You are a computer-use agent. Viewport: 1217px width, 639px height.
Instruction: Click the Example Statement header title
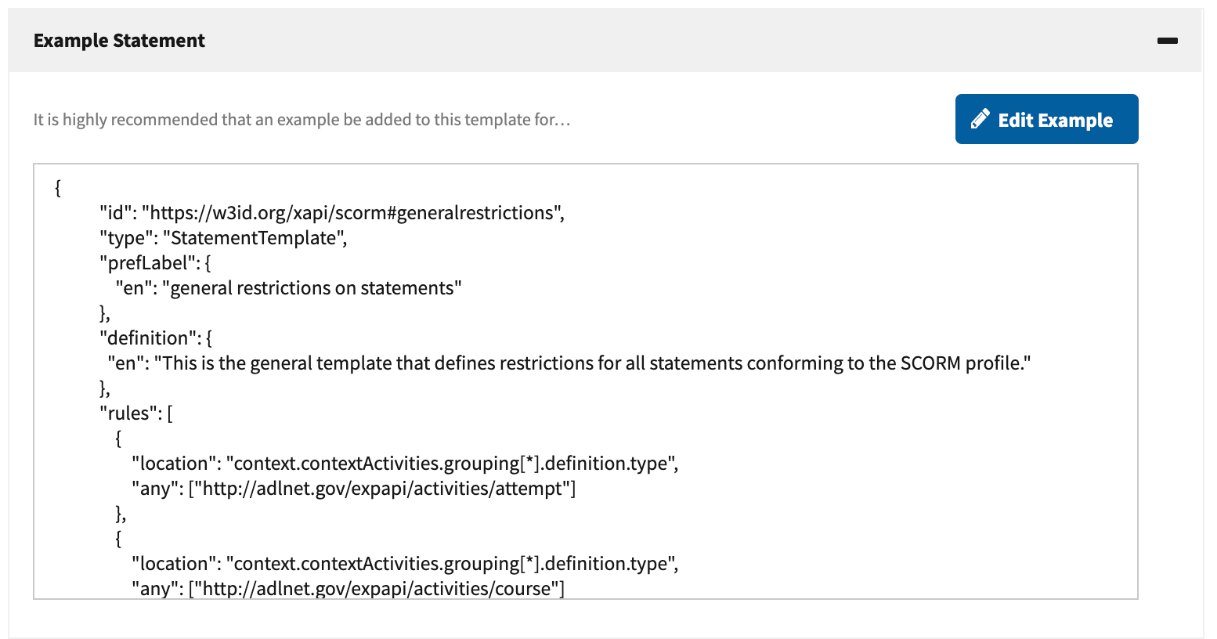pos(119,41)
